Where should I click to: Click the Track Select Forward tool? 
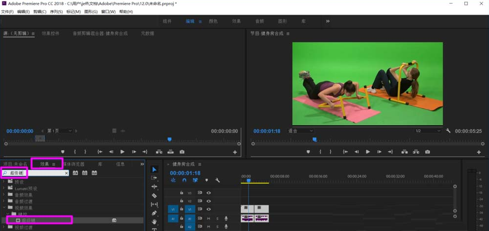click(154, 178)
